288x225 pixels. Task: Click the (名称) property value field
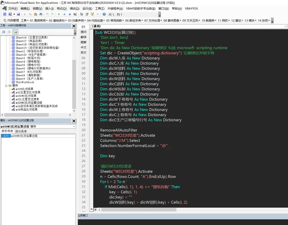pos(43,136)
